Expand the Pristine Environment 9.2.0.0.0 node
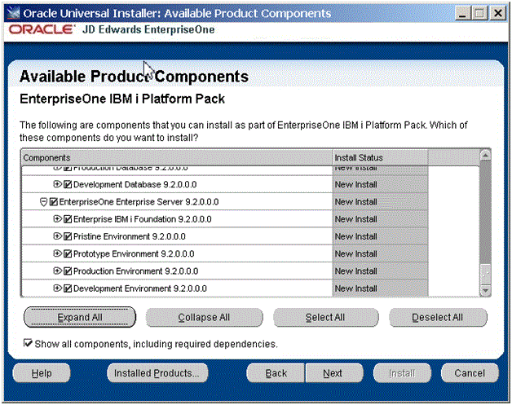Image resolution: width=512 pixels, height=405 pixels. click(x=57, y=236)
